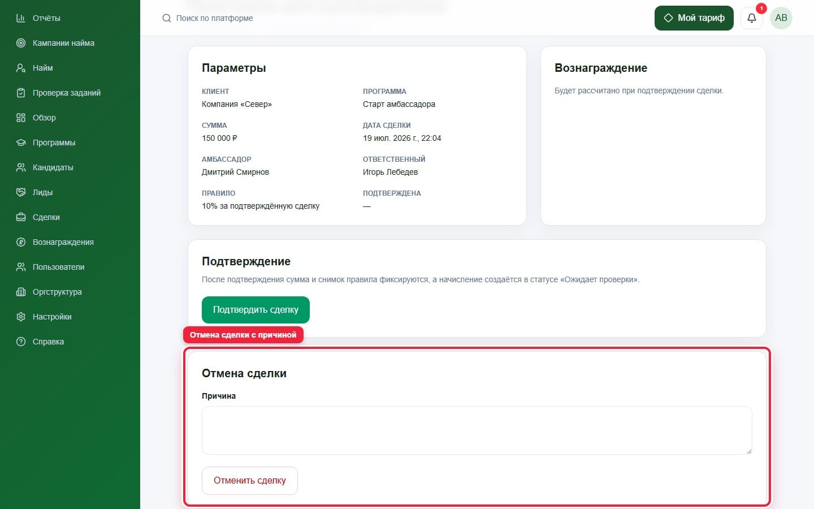814x509 pixels.
Task: Click the Настройки gear icon
Action: tap(21, 317)
